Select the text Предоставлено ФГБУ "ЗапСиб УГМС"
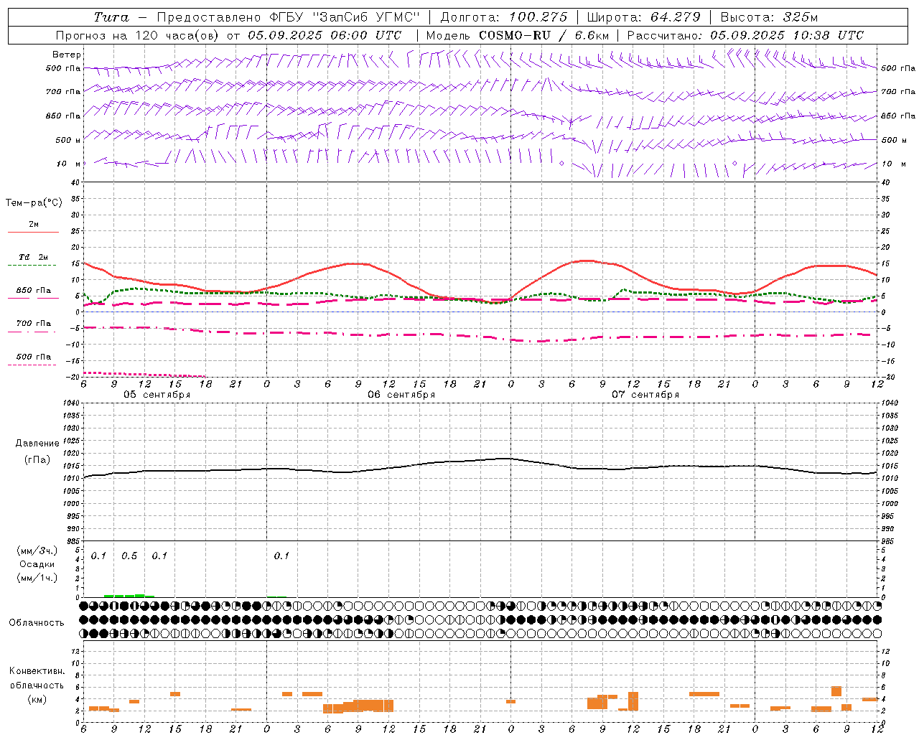 coord(288,17)
